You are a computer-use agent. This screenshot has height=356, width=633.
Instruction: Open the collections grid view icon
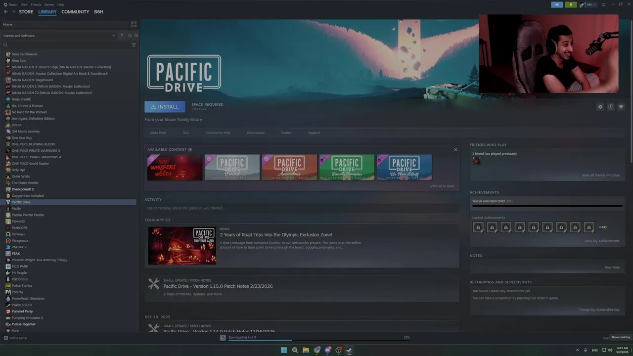134,24
